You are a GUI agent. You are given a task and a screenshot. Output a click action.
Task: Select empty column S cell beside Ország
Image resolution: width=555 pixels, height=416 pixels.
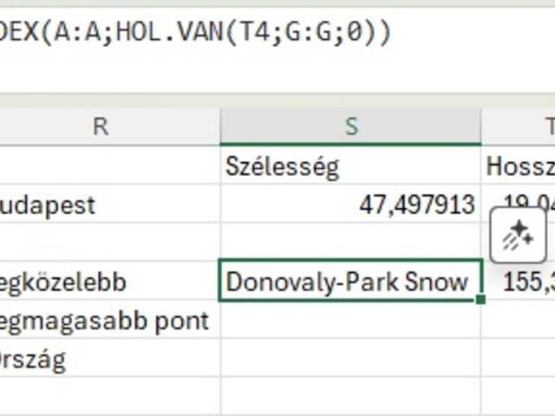(x=350, y=360)
